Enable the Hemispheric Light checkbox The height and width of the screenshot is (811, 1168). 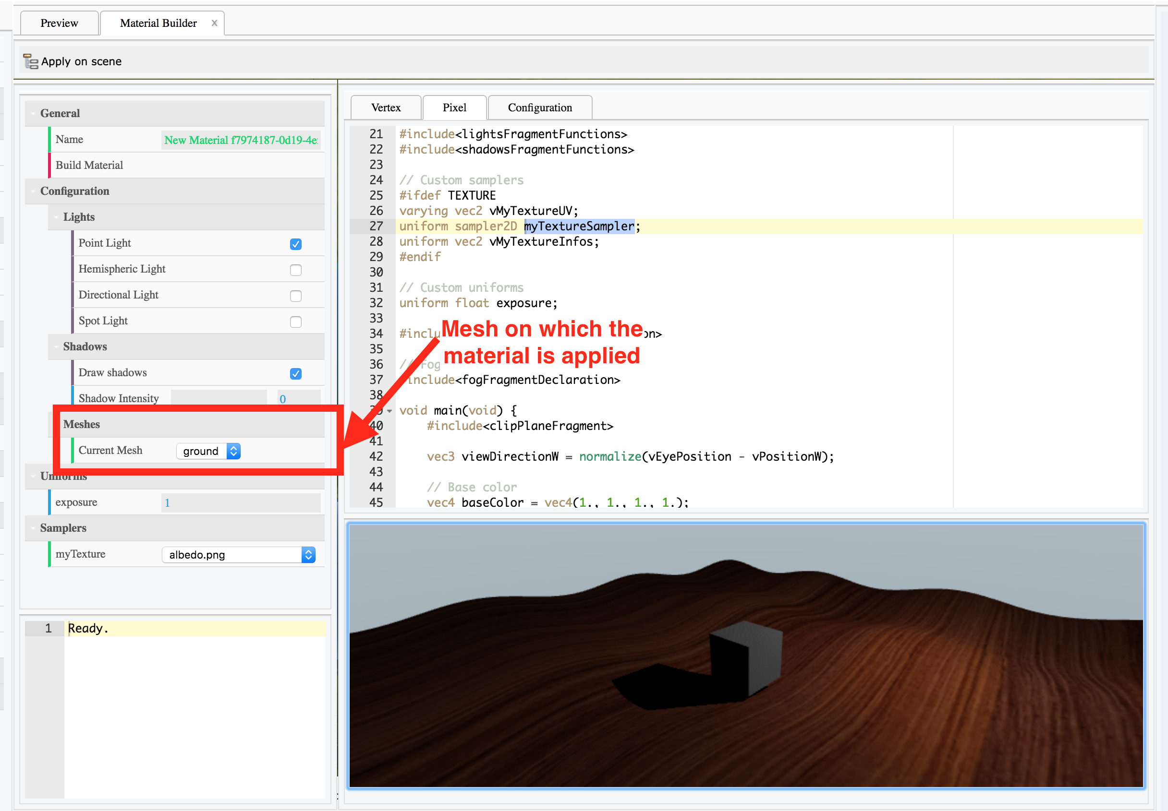coord(295,270)
